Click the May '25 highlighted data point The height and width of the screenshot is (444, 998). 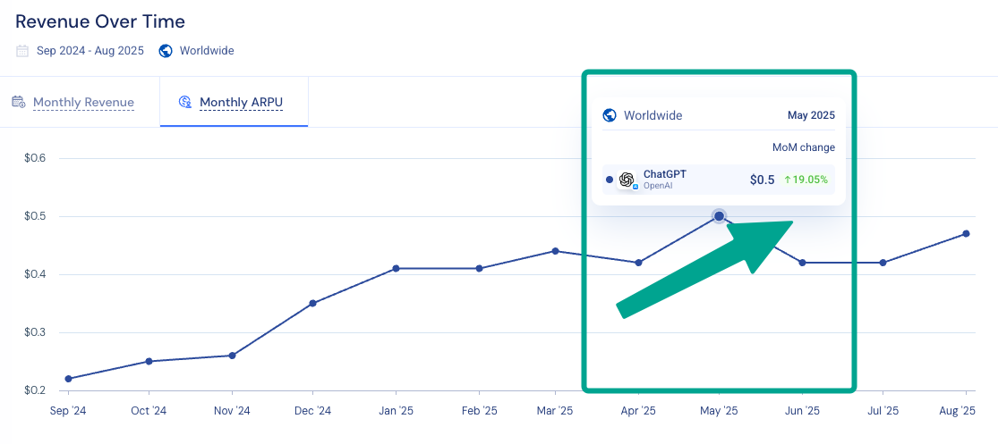tap(719, 216)
